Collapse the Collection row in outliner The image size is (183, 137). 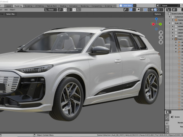(170, 17)
